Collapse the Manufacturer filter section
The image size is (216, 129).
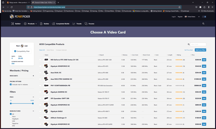coord(33,111)
